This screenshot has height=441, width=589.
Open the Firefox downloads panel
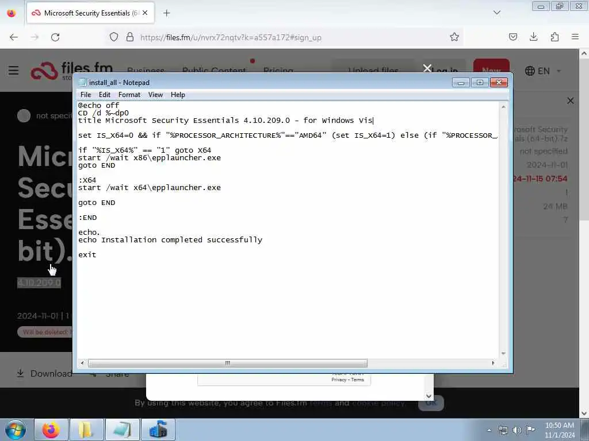[x=533, y=37]
